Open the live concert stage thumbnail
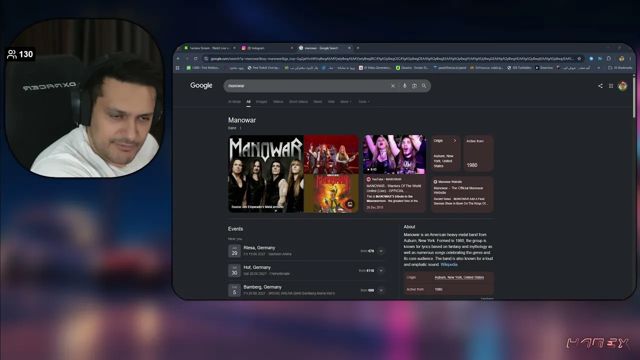 click(331, 154)
